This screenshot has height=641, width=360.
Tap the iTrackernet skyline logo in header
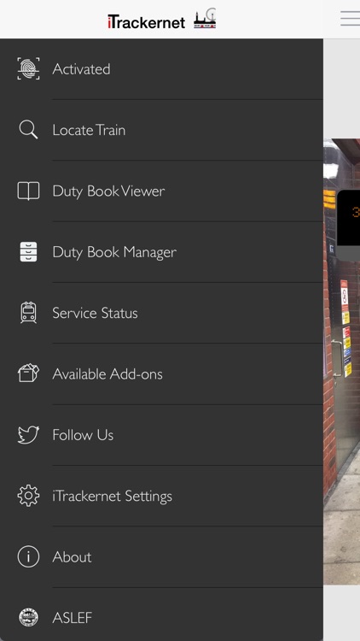click(x=205, y=19)
